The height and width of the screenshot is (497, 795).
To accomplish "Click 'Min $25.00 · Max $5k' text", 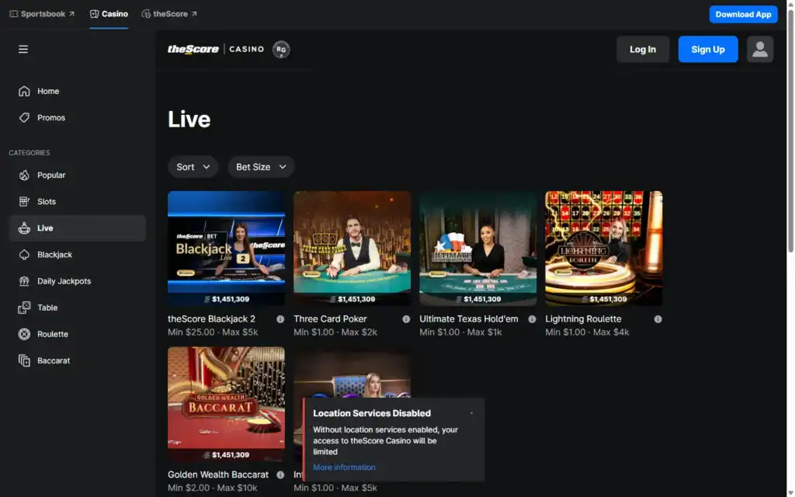I will click(x=213, y=332).
